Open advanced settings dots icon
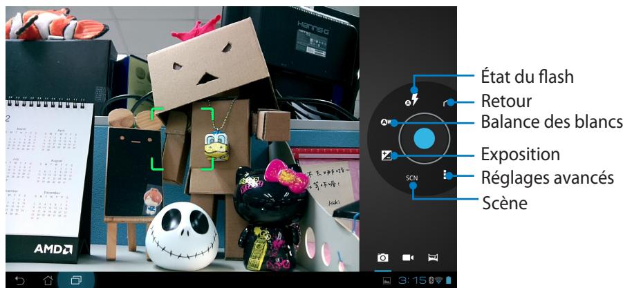This screenshot has height=288, width=623. pos(445,175)
